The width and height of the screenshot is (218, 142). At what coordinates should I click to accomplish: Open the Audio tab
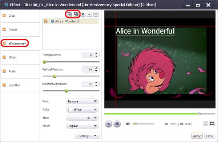pyautogui.click(x=12, y=71)
